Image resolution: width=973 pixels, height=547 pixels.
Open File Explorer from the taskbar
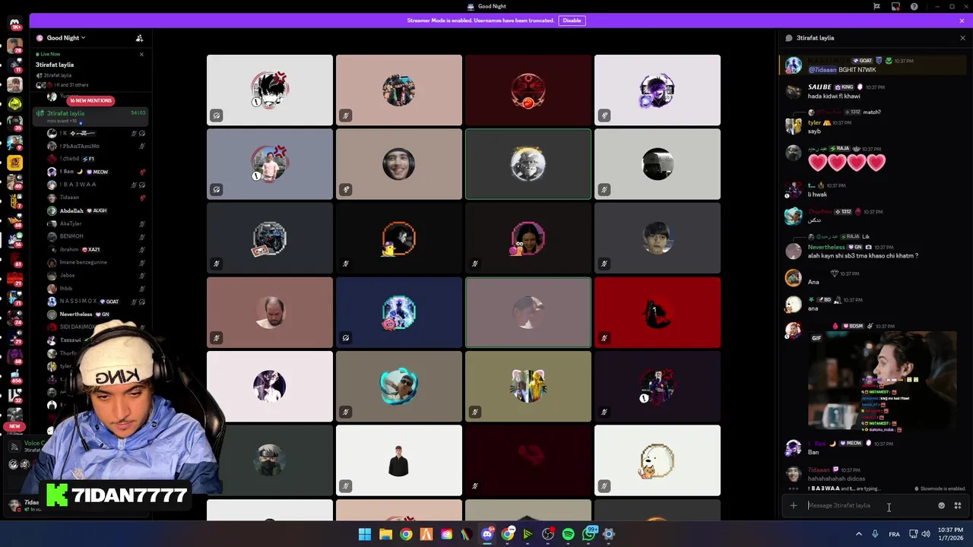pos(385,534)
